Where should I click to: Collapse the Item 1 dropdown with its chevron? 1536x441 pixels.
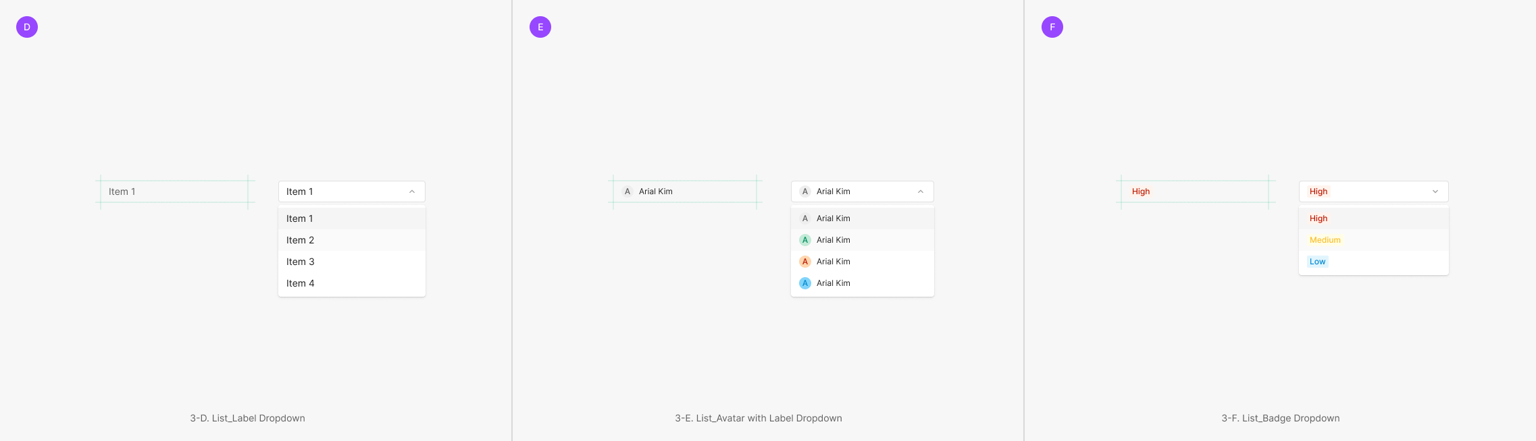412,192
